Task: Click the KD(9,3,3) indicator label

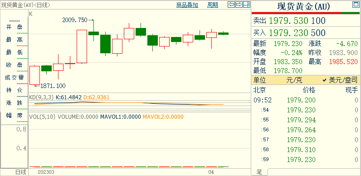Action: tap(41, 97)
